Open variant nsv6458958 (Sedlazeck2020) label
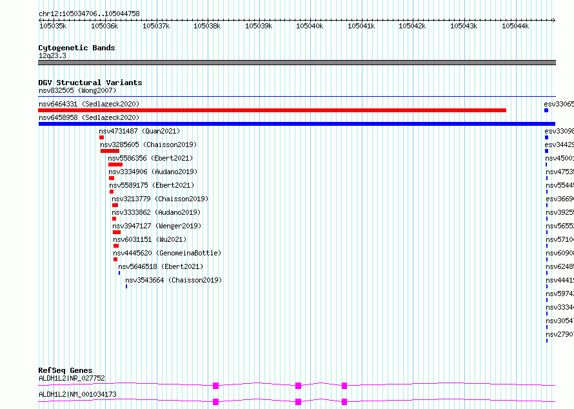The height and width of the screenshot is (409, 574). click(89, 117)
